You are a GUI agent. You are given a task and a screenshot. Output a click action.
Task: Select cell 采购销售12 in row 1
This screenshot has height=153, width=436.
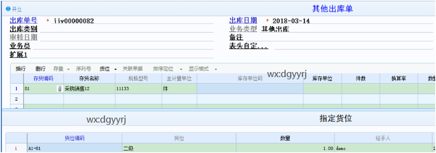click(x=89, y=89)
